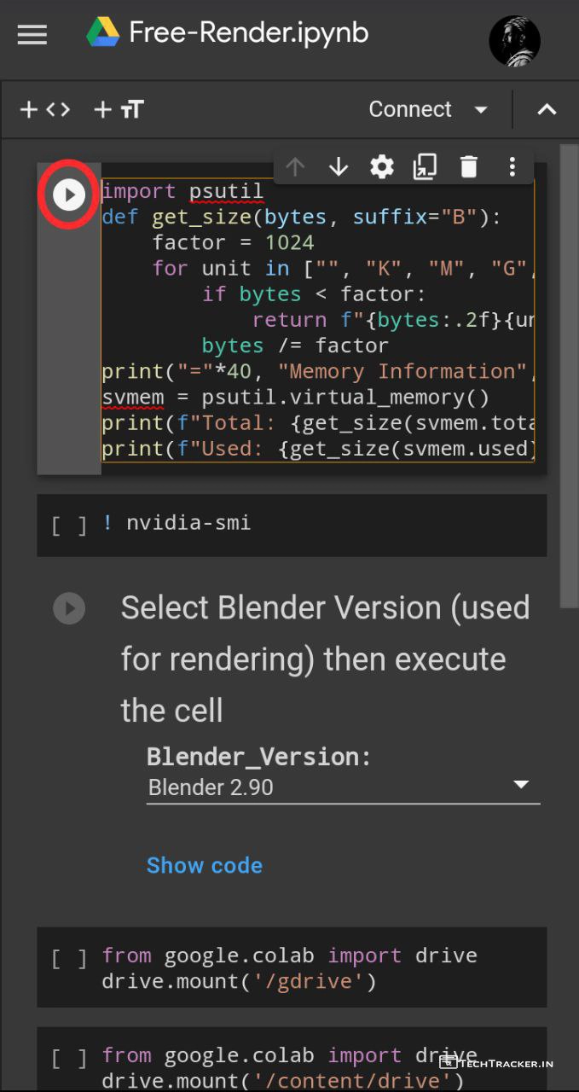579x1092 pixels.
Task: Run the psutil memory code cell
Action: (x=69, y=195)
